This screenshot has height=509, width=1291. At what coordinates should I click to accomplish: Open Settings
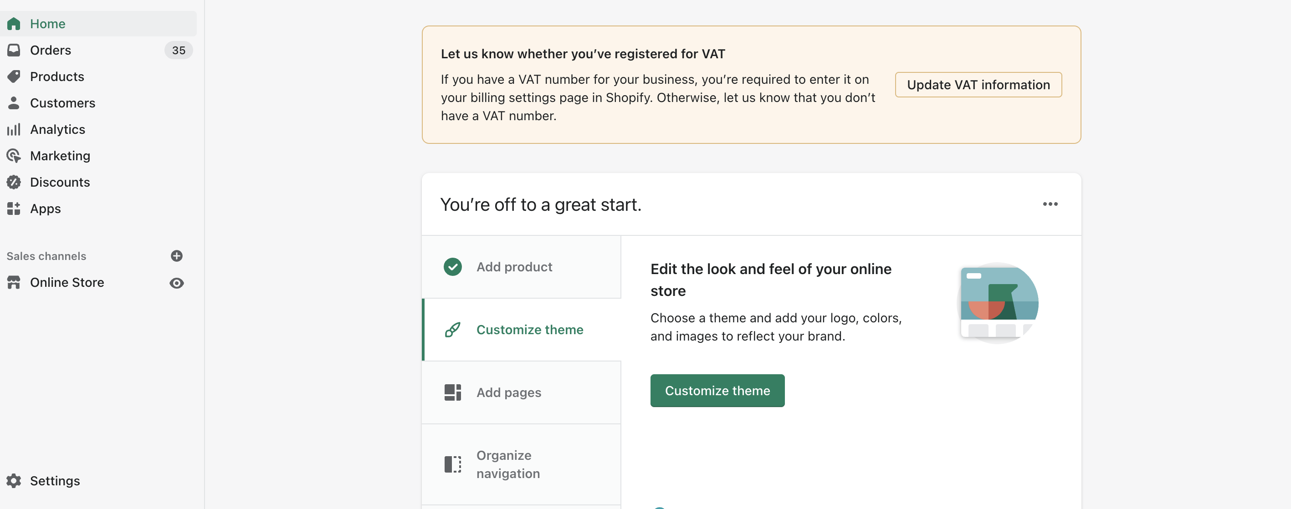[x=98, y=480]
